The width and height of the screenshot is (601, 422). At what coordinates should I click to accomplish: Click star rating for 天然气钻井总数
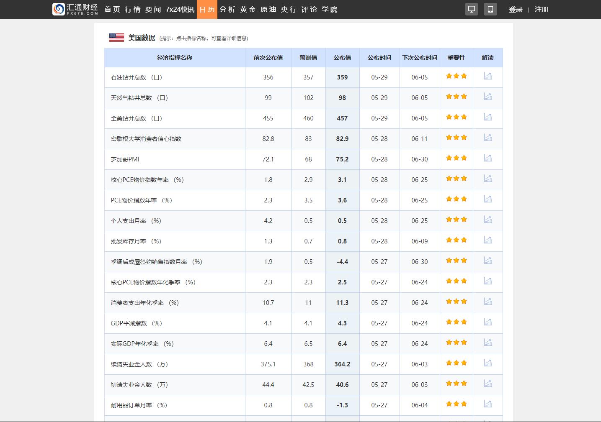(456, 97)
